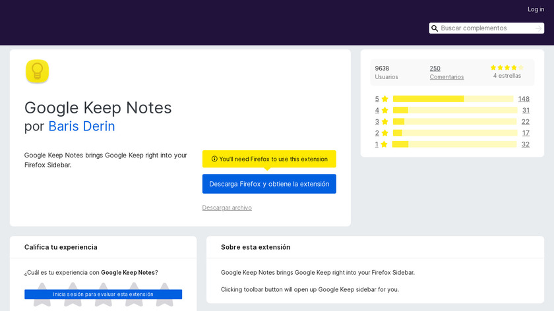Click the 4 estrellas average rating stars

(x=507, y=68)
